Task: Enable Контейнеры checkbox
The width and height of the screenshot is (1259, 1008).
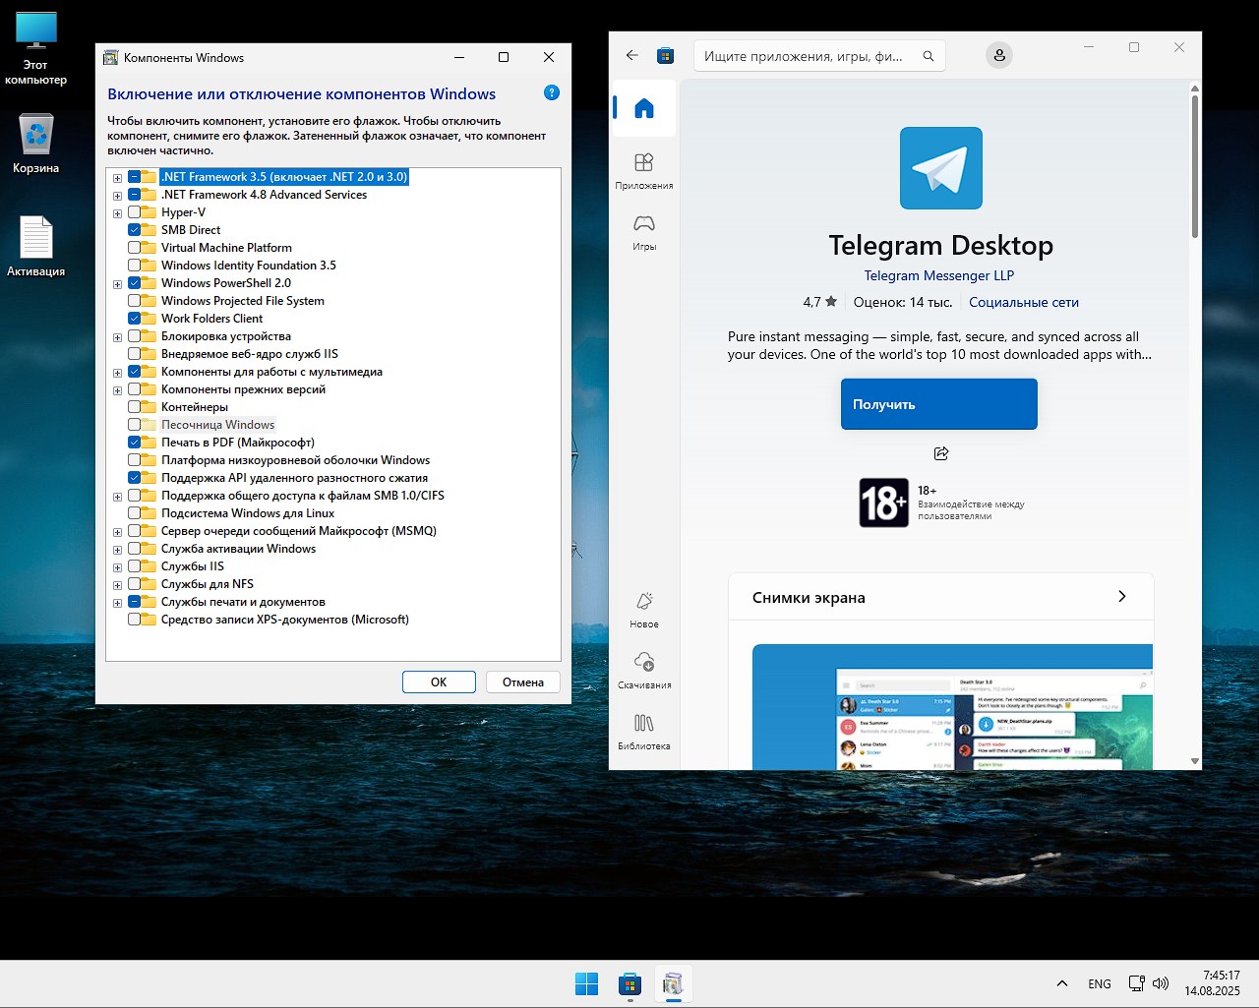Action: [x=135, y=407]
